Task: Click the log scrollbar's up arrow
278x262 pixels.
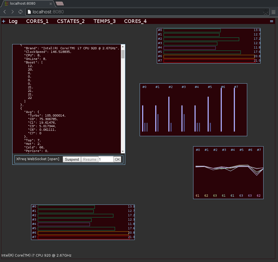Action: coord(123,47)
